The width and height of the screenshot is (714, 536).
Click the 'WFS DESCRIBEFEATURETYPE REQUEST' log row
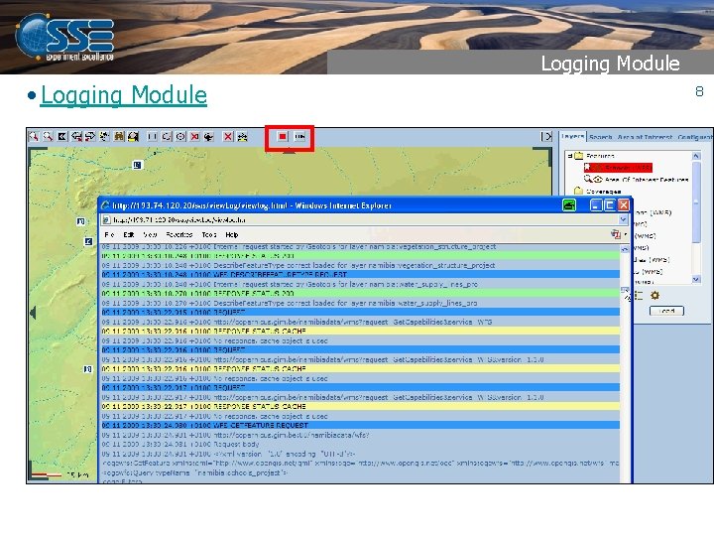click(x=360, y=274)
